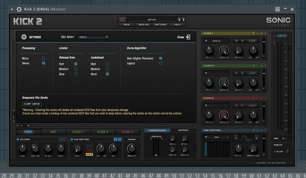This screenshot has width=306, height=178.
Task: Select Medium release time checkbox
Action: point(76,69)
